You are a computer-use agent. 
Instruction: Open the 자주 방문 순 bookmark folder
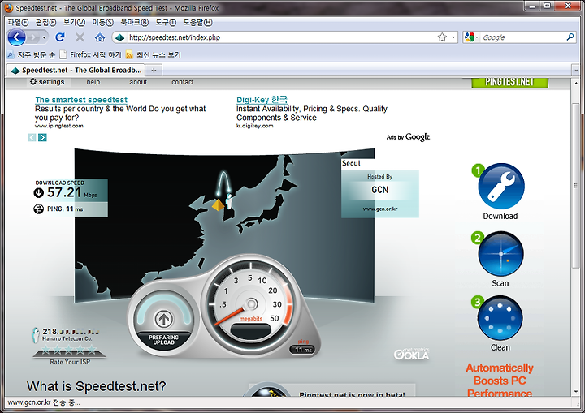(x=32, y=55)
